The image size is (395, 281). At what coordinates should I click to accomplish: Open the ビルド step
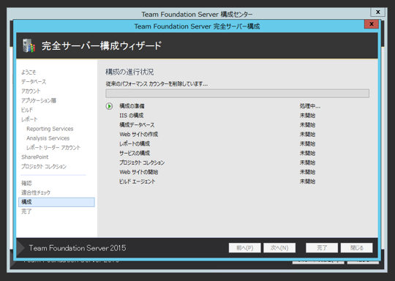click(x=27, y=110)
